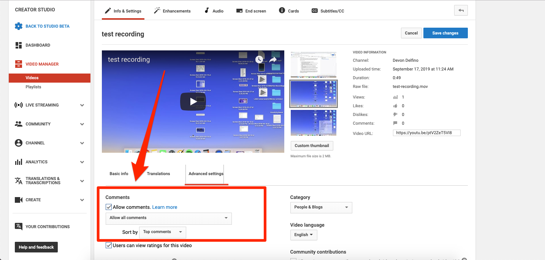The width and height of the screenshot is (545, 260).
Task: Switch to the Translations tab
Action: [x=158, y=174]
